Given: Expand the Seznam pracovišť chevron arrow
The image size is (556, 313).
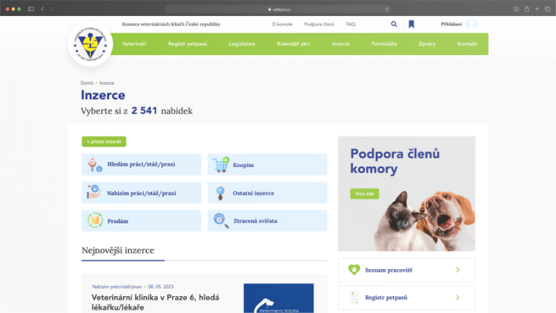Looking at the screenshot, I should click(457, 270).
